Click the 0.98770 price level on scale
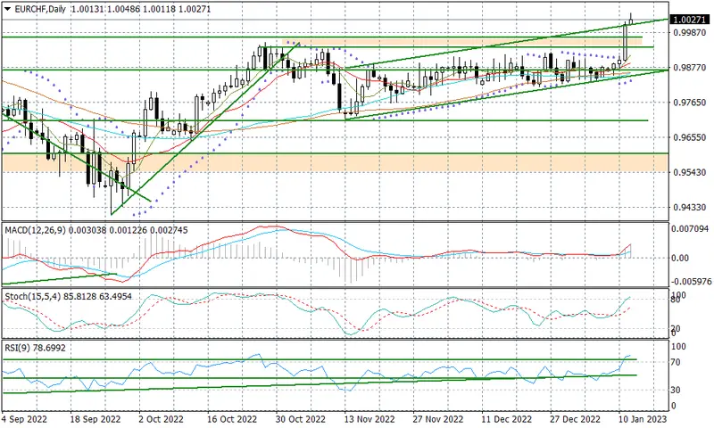 689,67
